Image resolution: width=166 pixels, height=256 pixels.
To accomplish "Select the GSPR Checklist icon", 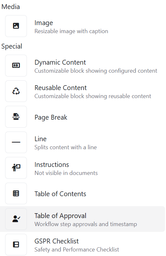I will [x=16, y=244].
